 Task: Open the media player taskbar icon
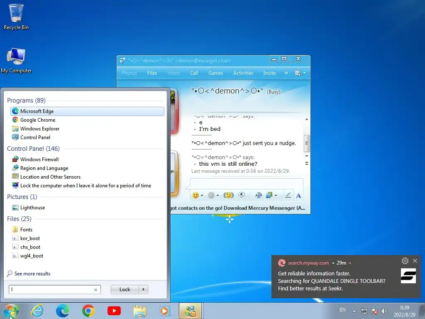pos(165,311)
